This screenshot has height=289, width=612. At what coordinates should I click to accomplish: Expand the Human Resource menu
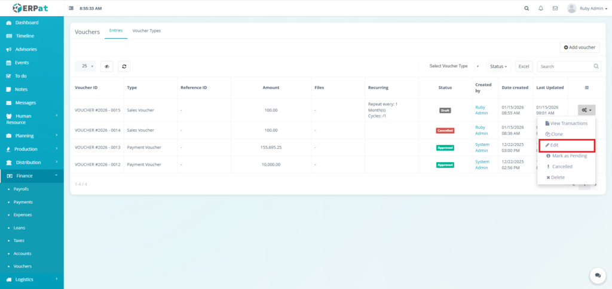pos(32,119)
